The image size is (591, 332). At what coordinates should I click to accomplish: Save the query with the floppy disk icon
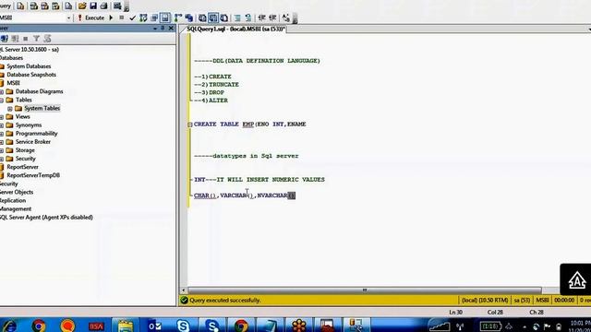93,6
